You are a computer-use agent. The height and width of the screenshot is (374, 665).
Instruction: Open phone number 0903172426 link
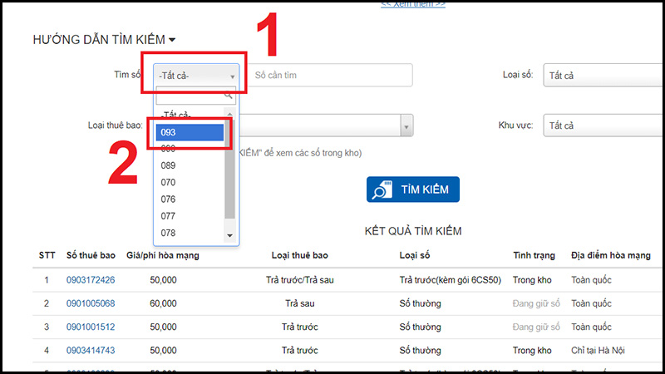pos(91,280)
